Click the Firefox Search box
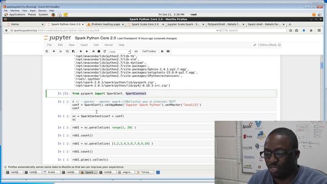 point(255,31)
